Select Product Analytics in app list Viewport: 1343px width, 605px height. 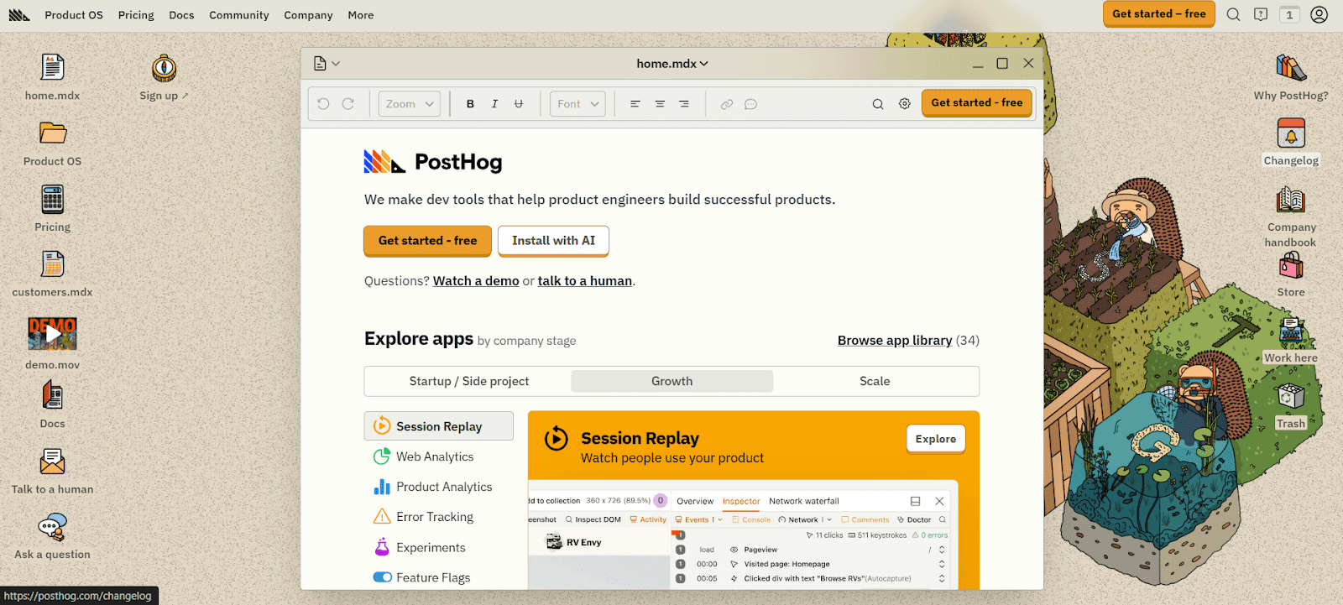(439, 487)
